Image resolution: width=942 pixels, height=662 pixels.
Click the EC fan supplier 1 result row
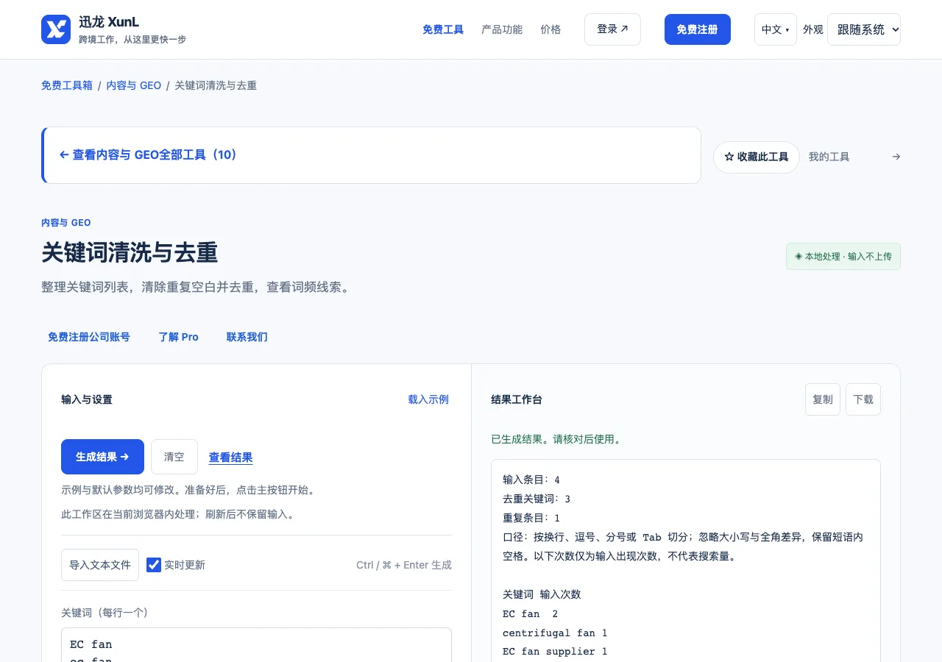[555, 652]
